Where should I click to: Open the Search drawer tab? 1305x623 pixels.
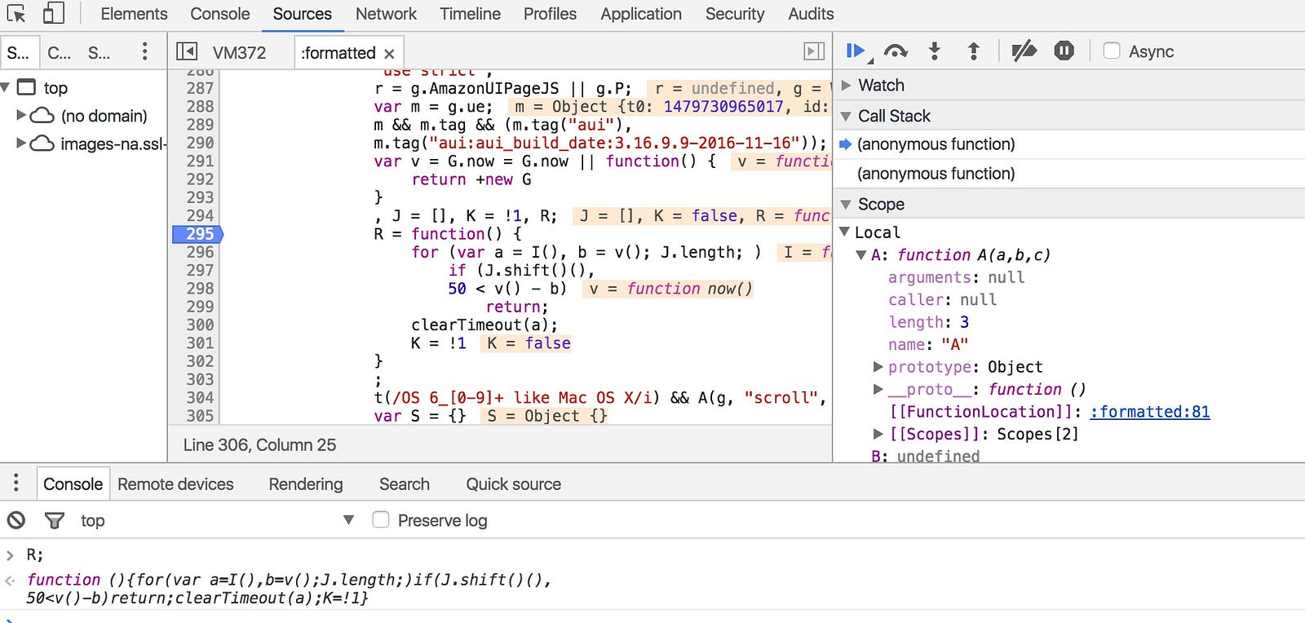[x=404, y=484]
